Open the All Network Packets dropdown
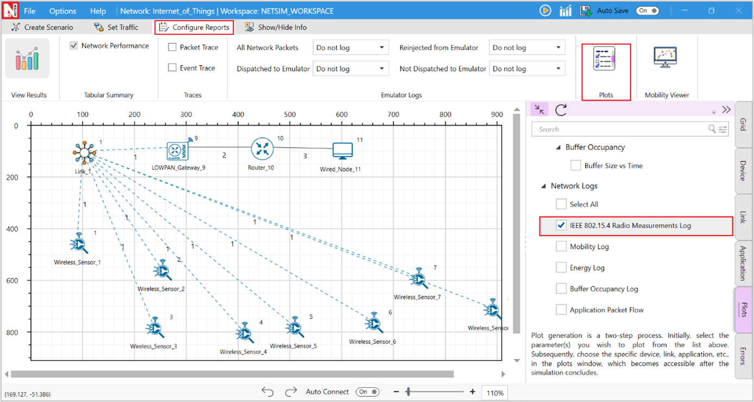The image size is (754, 402). tap(350, 48)
